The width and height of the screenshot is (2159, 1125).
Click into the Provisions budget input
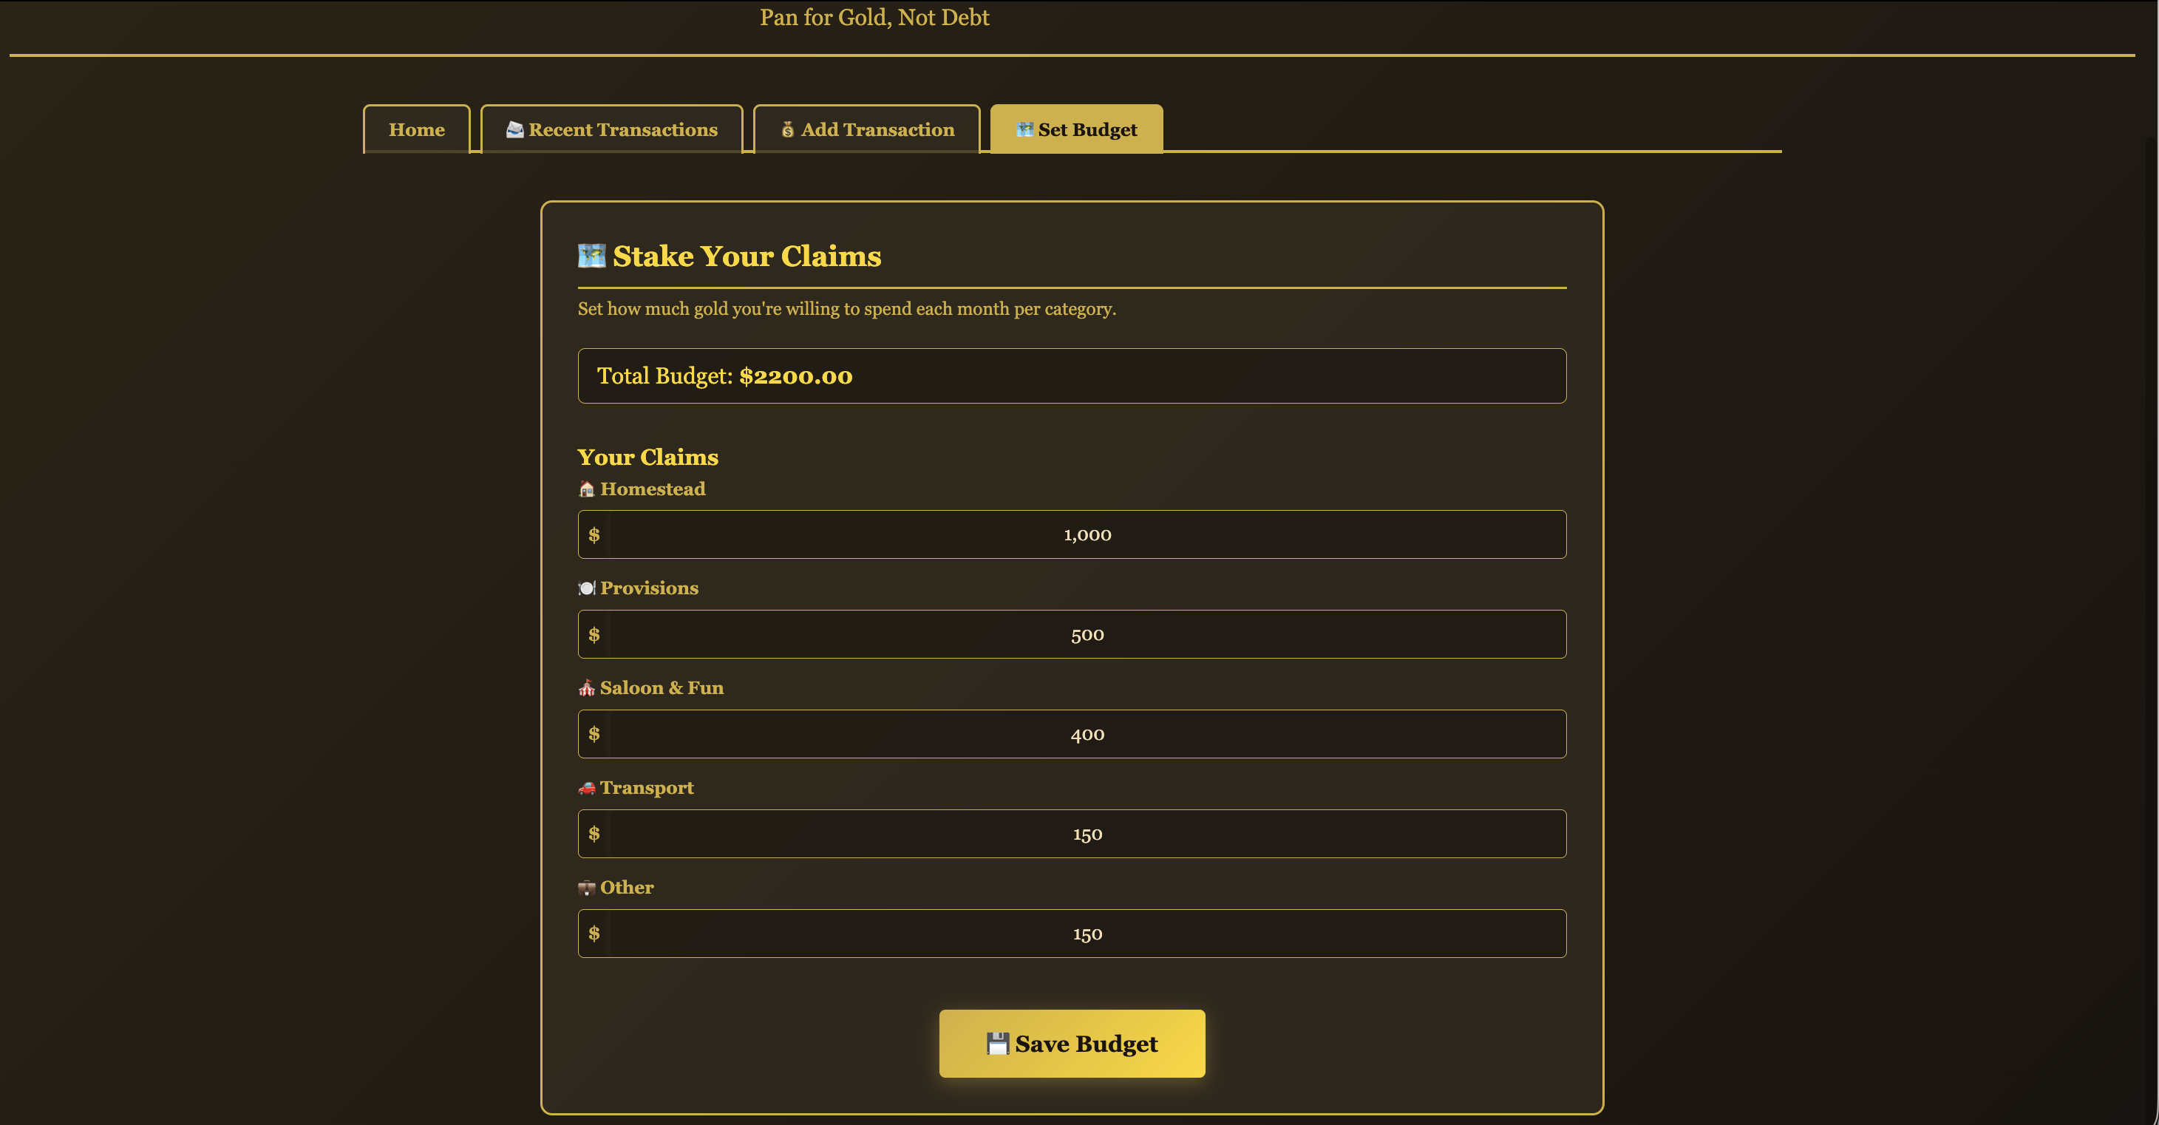coord(1087,635)
